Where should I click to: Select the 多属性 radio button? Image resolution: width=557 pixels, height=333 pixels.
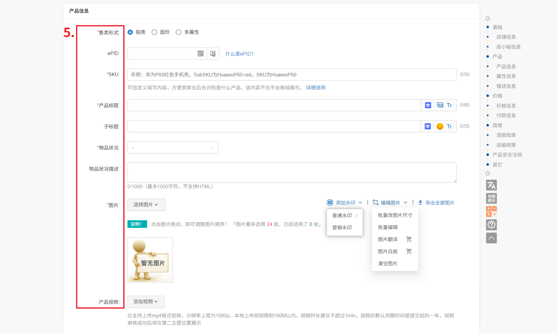(x=179, y=32)
